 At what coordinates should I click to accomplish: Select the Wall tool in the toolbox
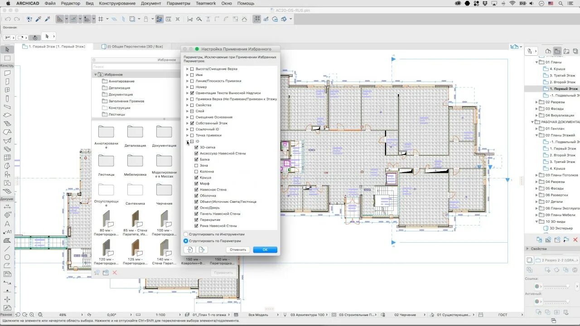pyautogui.click(x=7, y=73)
